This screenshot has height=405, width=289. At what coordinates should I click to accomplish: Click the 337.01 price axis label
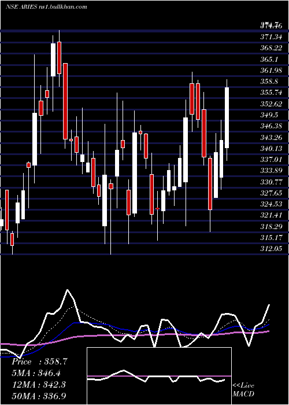tap(271, 159)
